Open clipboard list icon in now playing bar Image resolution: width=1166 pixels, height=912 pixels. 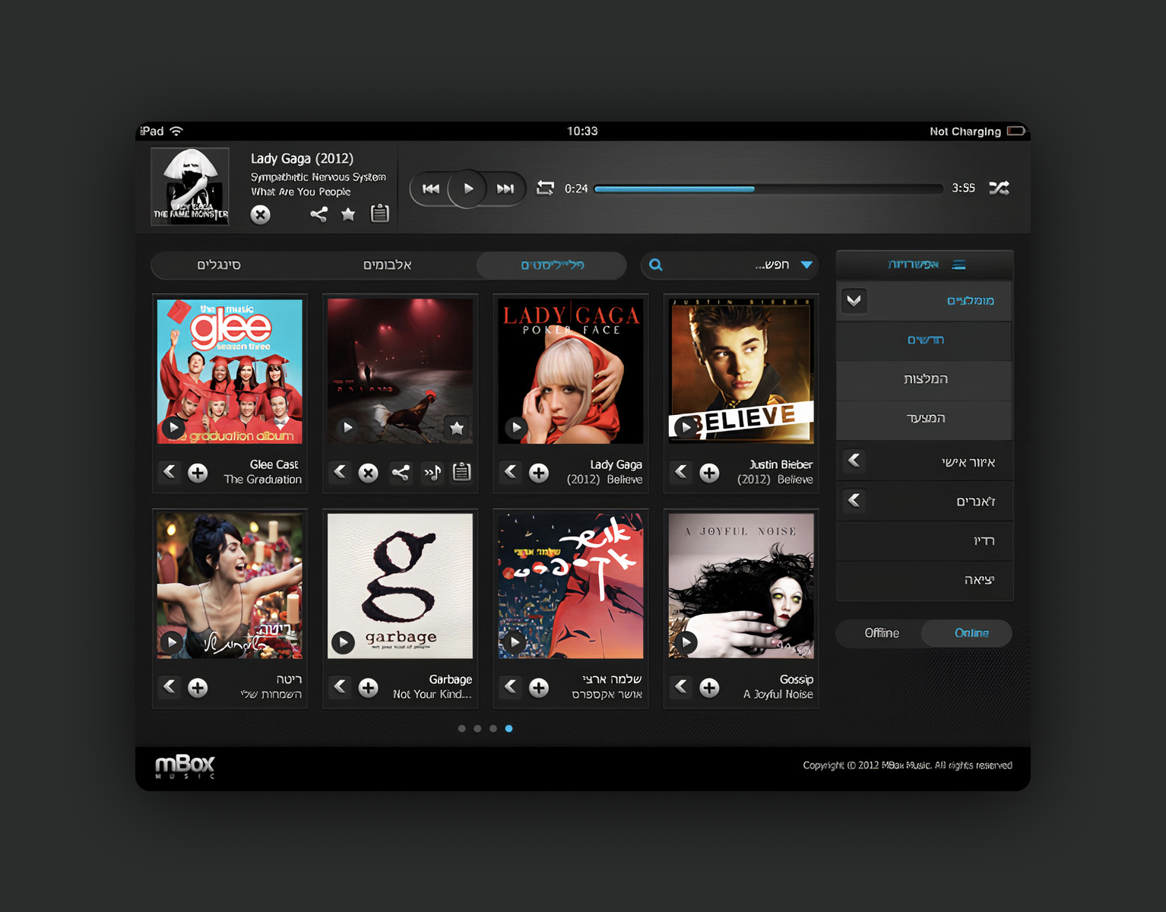click(379, 214)
